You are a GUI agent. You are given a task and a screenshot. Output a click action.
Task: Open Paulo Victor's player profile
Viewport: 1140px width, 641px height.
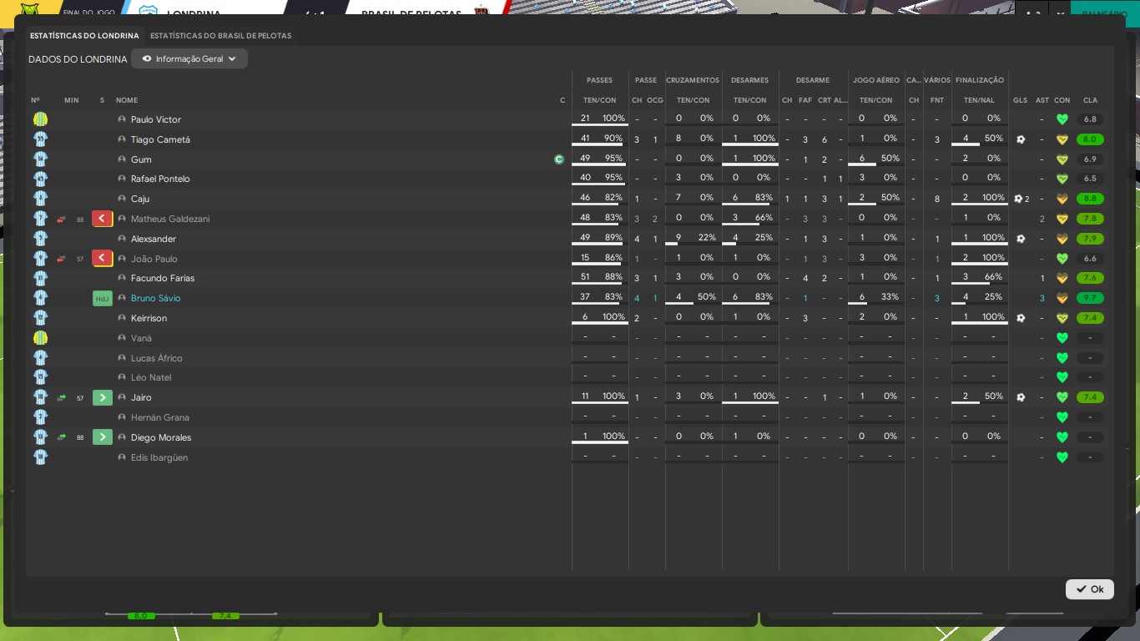click(x=156, y=119)
